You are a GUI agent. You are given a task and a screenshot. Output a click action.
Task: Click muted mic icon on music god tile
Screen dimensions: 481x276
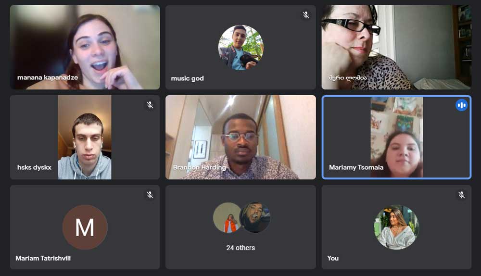pyautogui.click(x=306, y=15)
